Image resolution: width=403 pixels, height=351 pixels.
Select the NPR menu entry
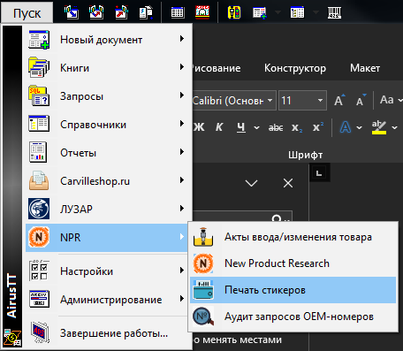click(x=107, y=237)
